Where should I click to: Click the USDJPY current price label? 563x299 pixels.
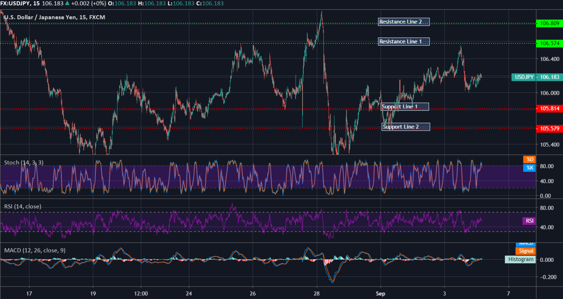tap(524, 77)
